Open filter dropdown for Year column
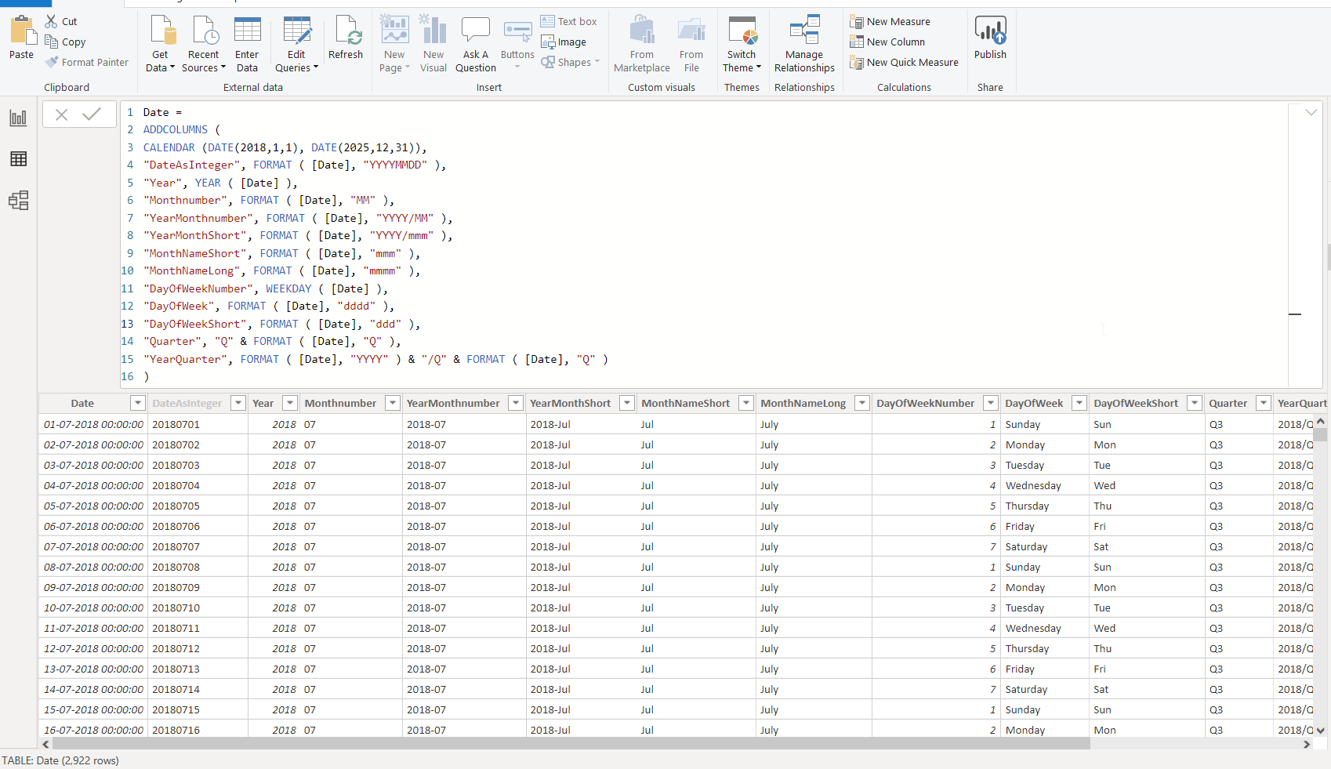The image size is (1331, 769). 290,403
